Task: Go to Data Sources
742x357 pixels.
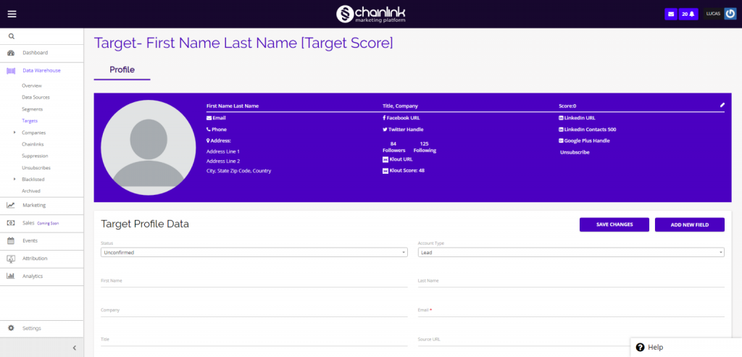Action: [x=36, y=98]
